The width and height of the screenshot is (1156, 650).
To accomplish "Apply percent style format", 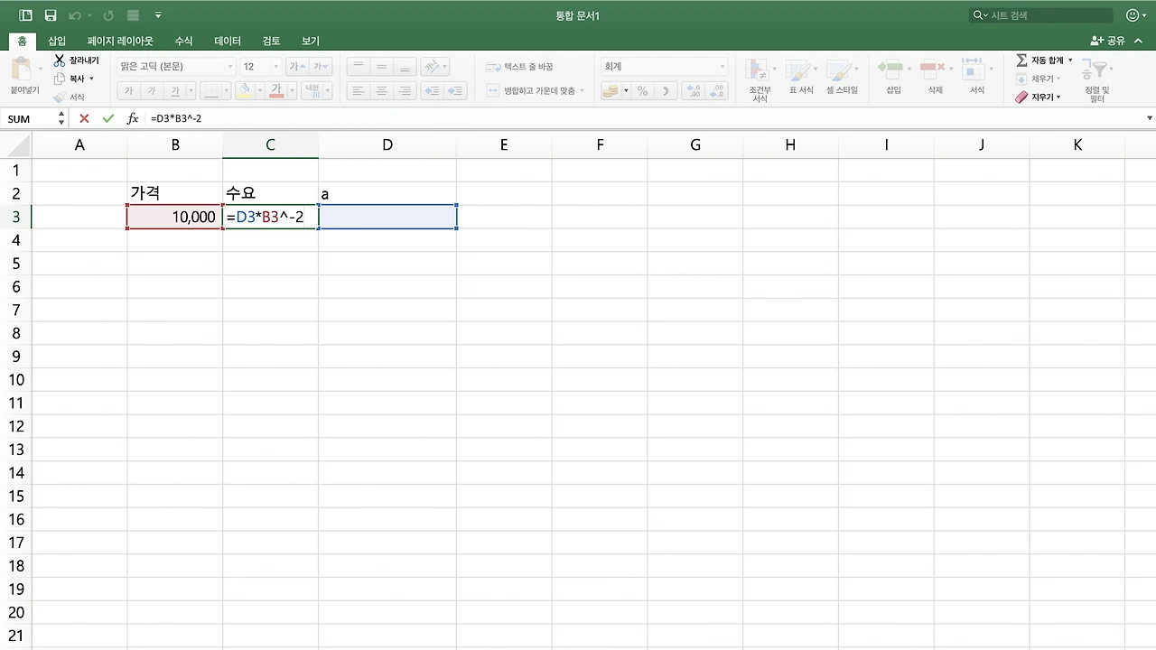I will coord(642,91).
